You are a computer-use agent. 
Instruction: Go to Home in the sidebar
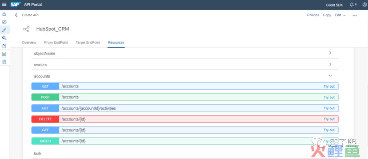(4, 14)
